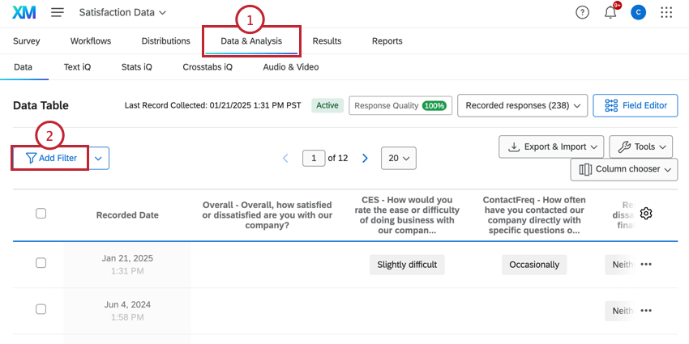Viewport: 689px width, 344px height.
Task: Check the Jun 4, 2024 response row
Action: tap(41, 309)
